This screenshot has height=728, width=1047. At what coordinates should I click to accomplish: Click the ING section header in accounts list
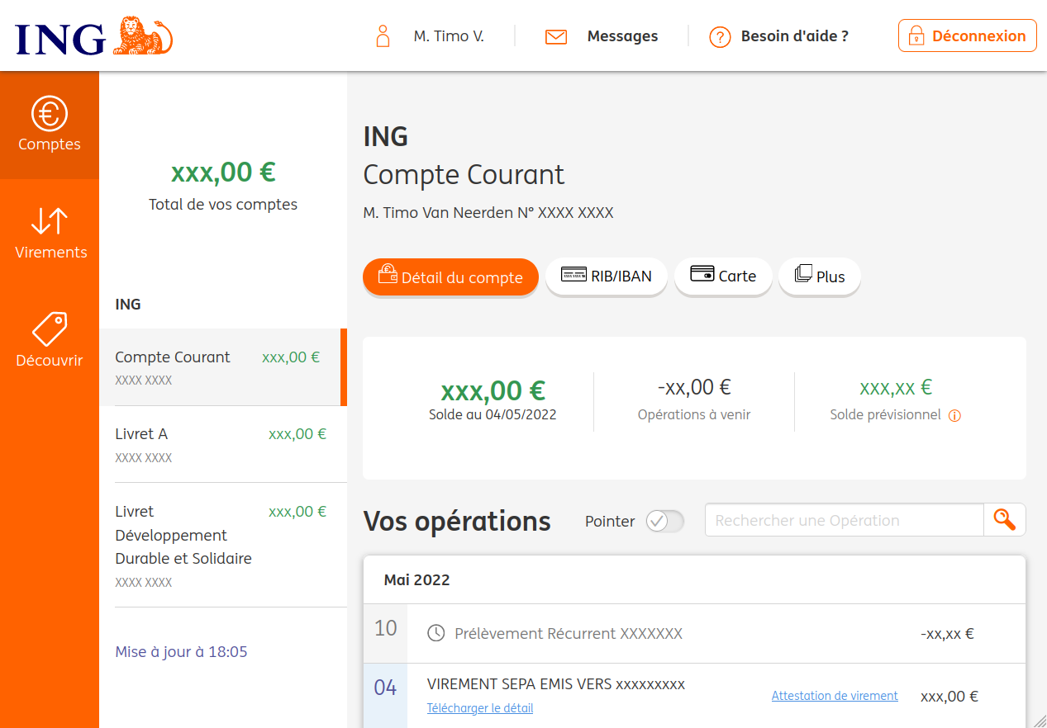(x=128, y=305)
